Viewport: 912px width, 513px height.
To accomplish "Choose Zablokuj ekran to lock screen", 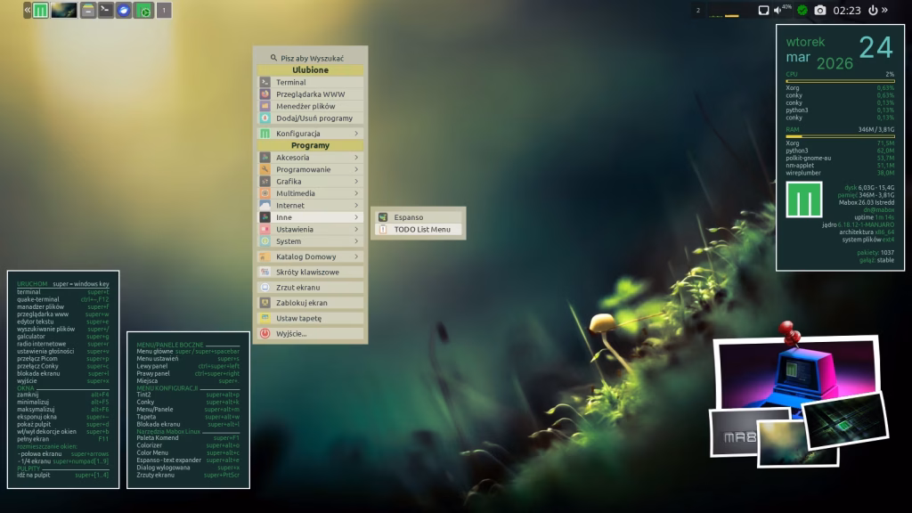I will pos(310,303).
